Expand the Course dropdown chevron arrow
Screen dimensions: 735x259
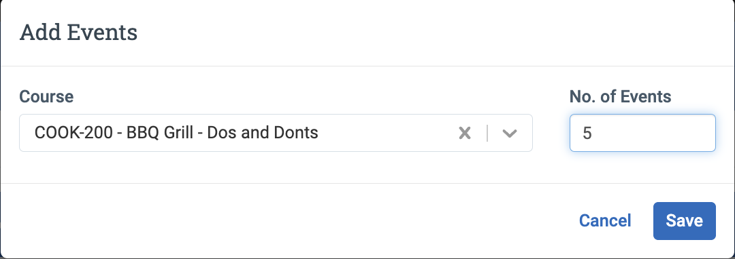pos(510,134)
